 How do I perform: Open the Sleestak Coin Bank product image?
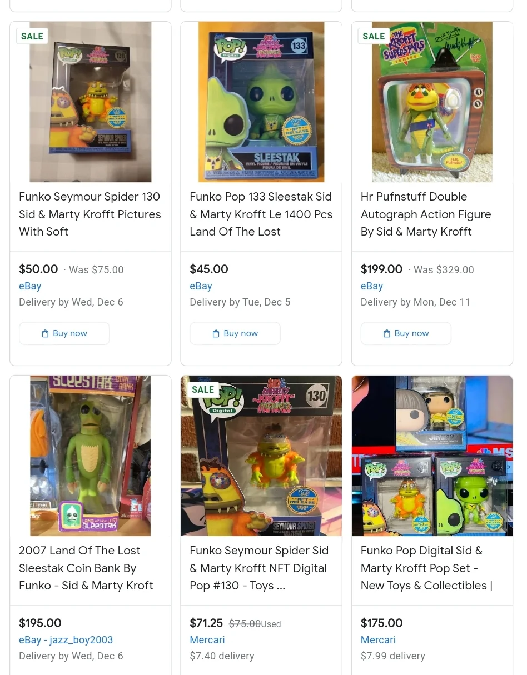[x=91, y=456]
